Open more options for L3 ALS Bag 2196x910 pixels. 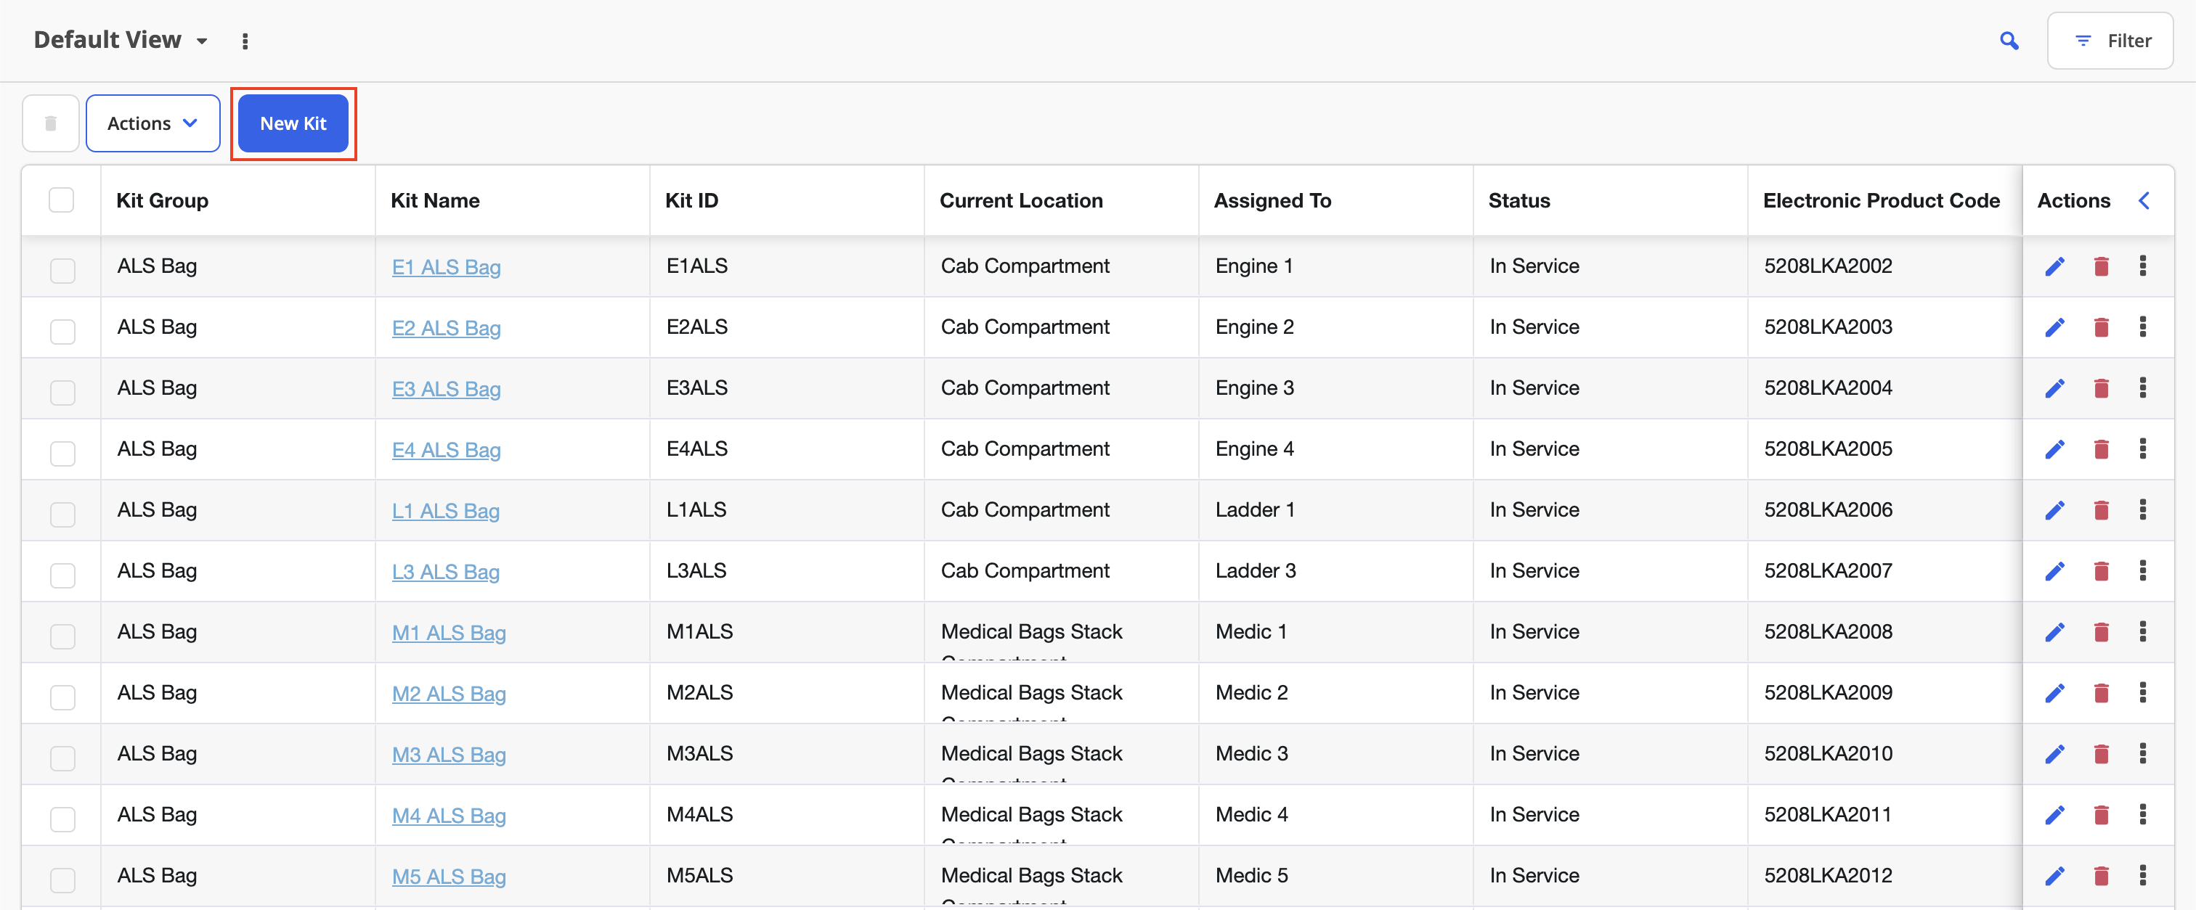(2142, 571)
